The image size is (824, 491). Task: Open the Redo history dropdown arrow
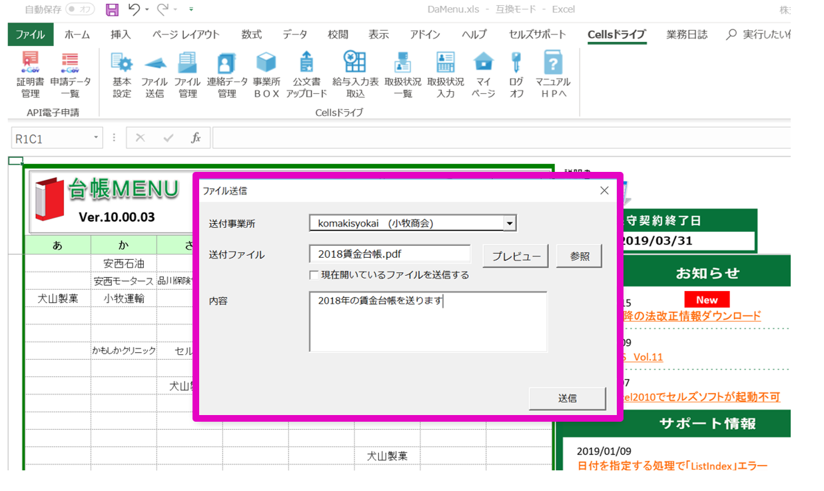(175, 10)
